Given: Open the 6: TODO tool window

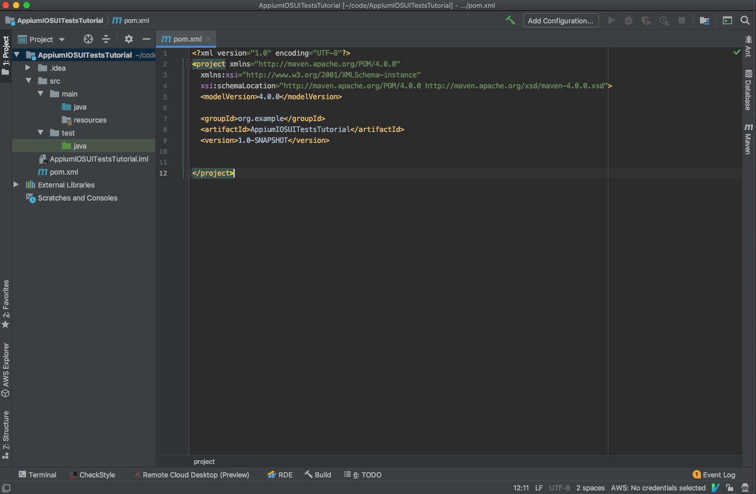Looking at the screenshot, I should pyautogui.click(x=363, y=475).
